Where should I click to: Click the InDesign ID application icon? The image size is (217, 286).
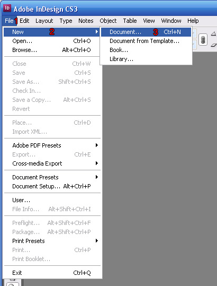[7, 8]
